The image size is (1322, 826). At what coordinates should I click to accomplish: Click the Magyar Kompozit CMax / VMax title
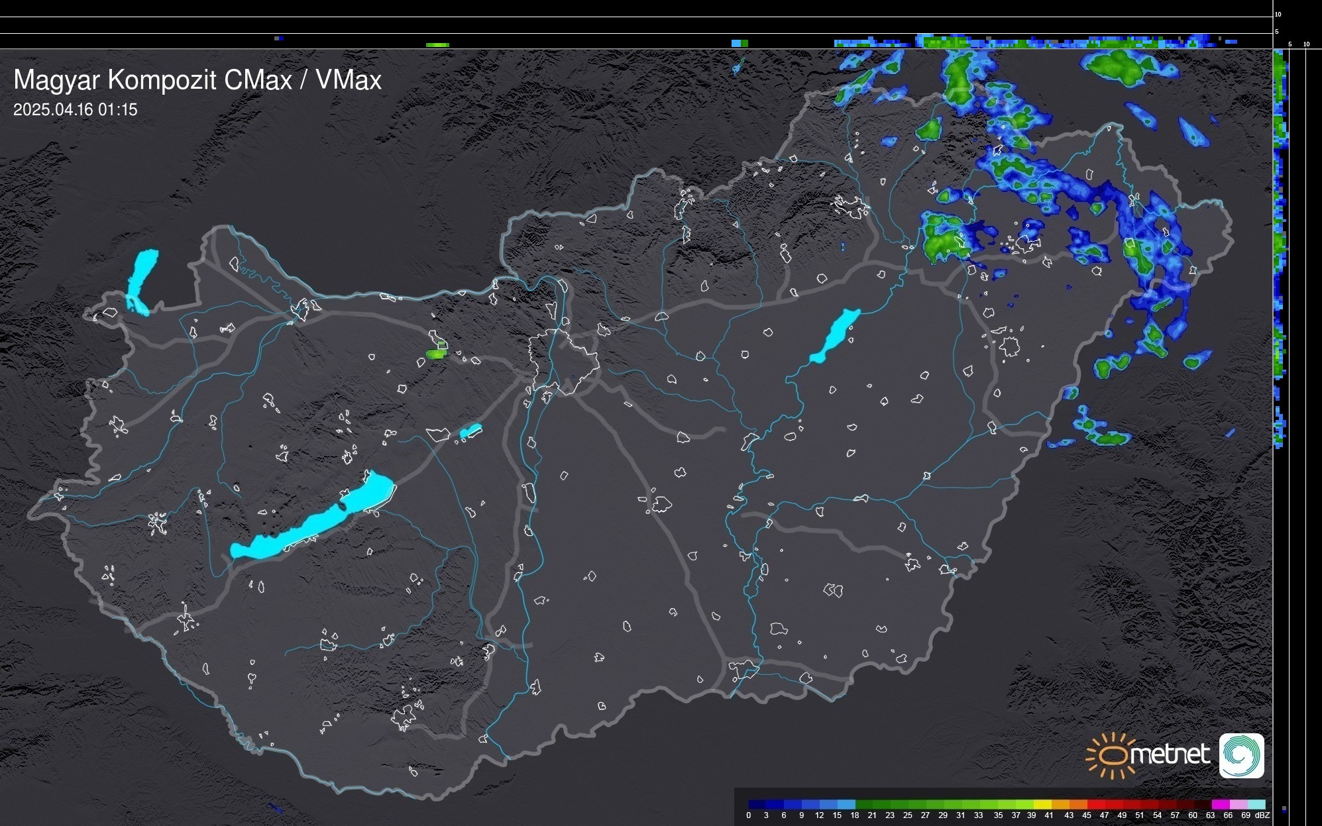[x=197, y=80]
